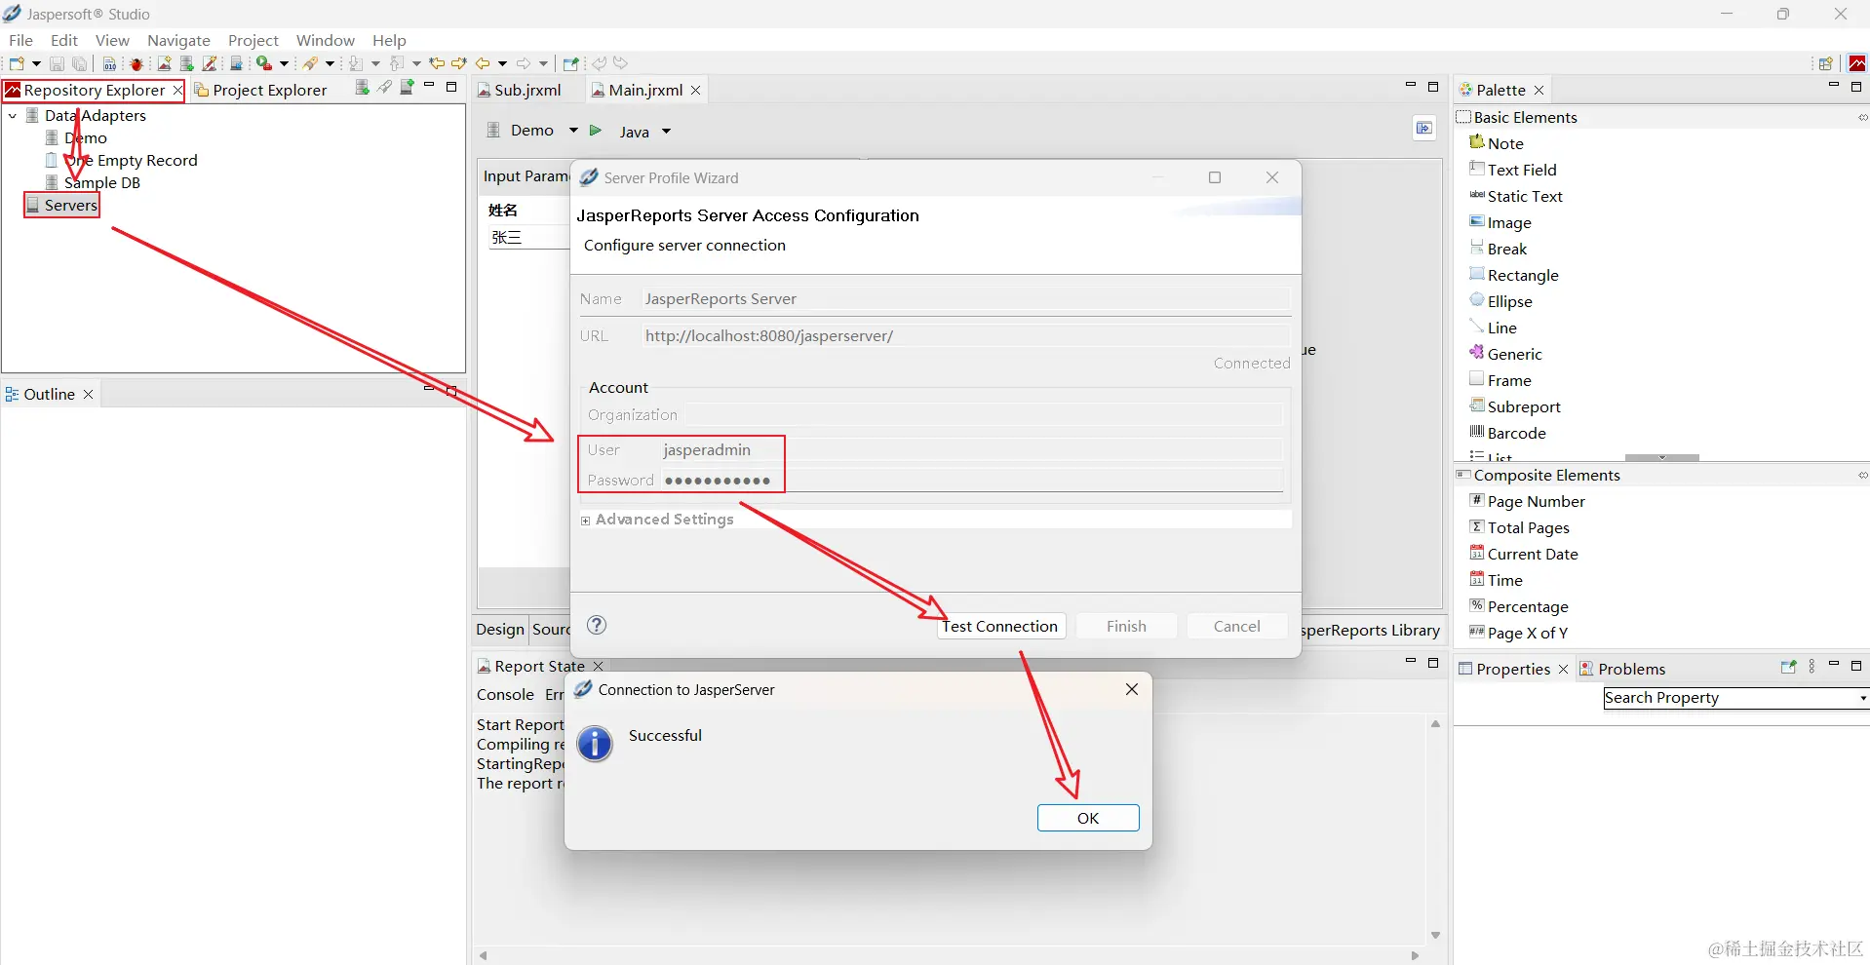
Task: Select the Image palette element
Action: tap(1500, 222)
